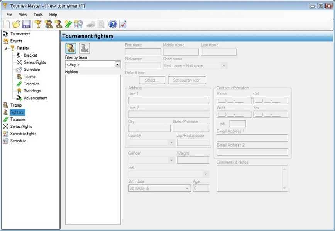Image resolution: width=335 pixels, height=231 pixels.
Task: Click the print preview magnifier icon
Action: click(101, 24)
